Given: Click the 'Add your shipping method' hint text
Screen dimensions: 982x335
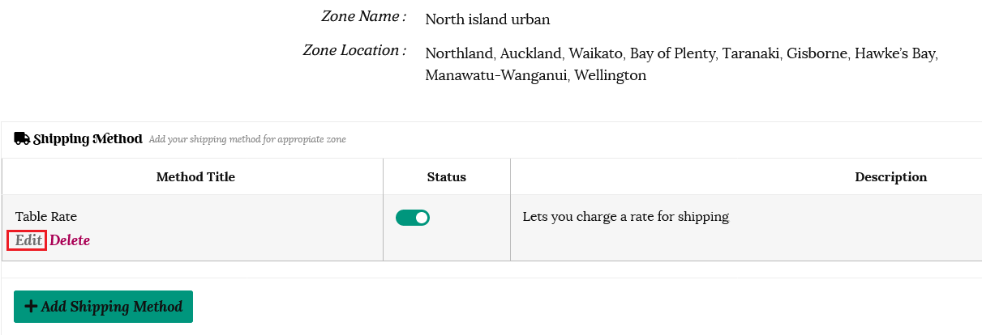Looking at the screenshot, I should (x=247, y=140).
